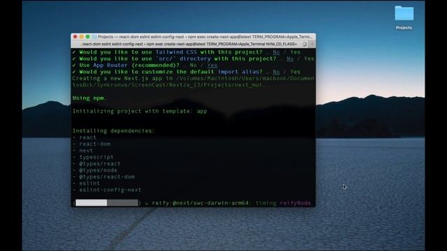Screen dimensions: 447x251
Task: Click the '- typescript' dependency line
Action: (x=93, y=157)
